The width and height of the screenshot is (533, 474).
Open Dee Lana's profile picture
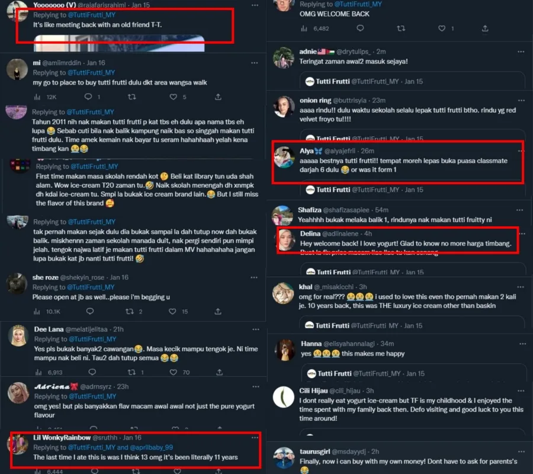coord(18,335)
